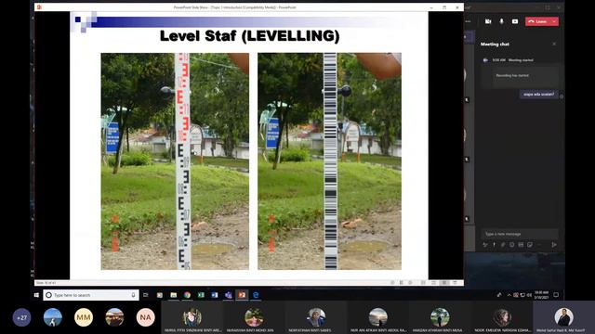Image resolution: width=595 pixels, height=334 pixels.
Task: Click the 'Type here to search' taskbar box
Action: tap(91, 295)
